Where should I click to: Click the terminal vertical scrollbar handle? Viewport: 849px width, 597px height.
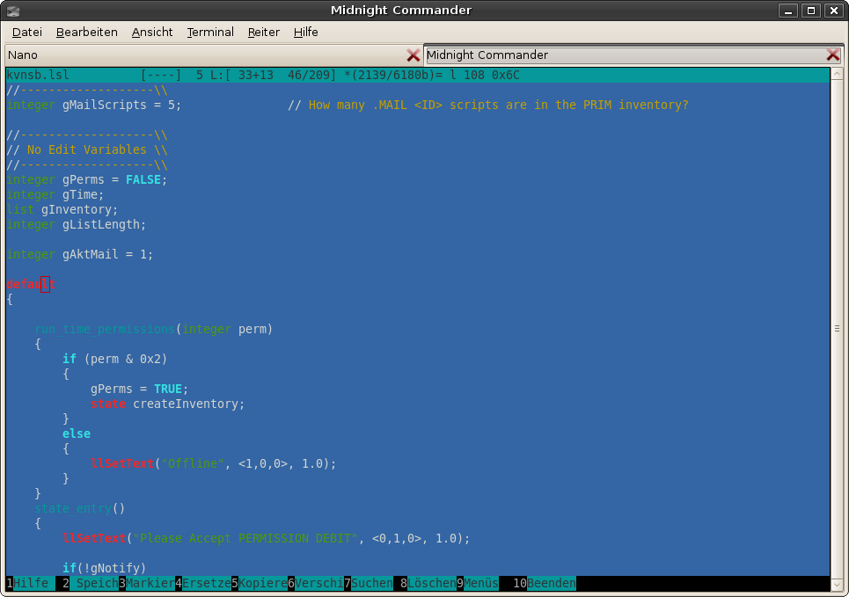[838, 328]
